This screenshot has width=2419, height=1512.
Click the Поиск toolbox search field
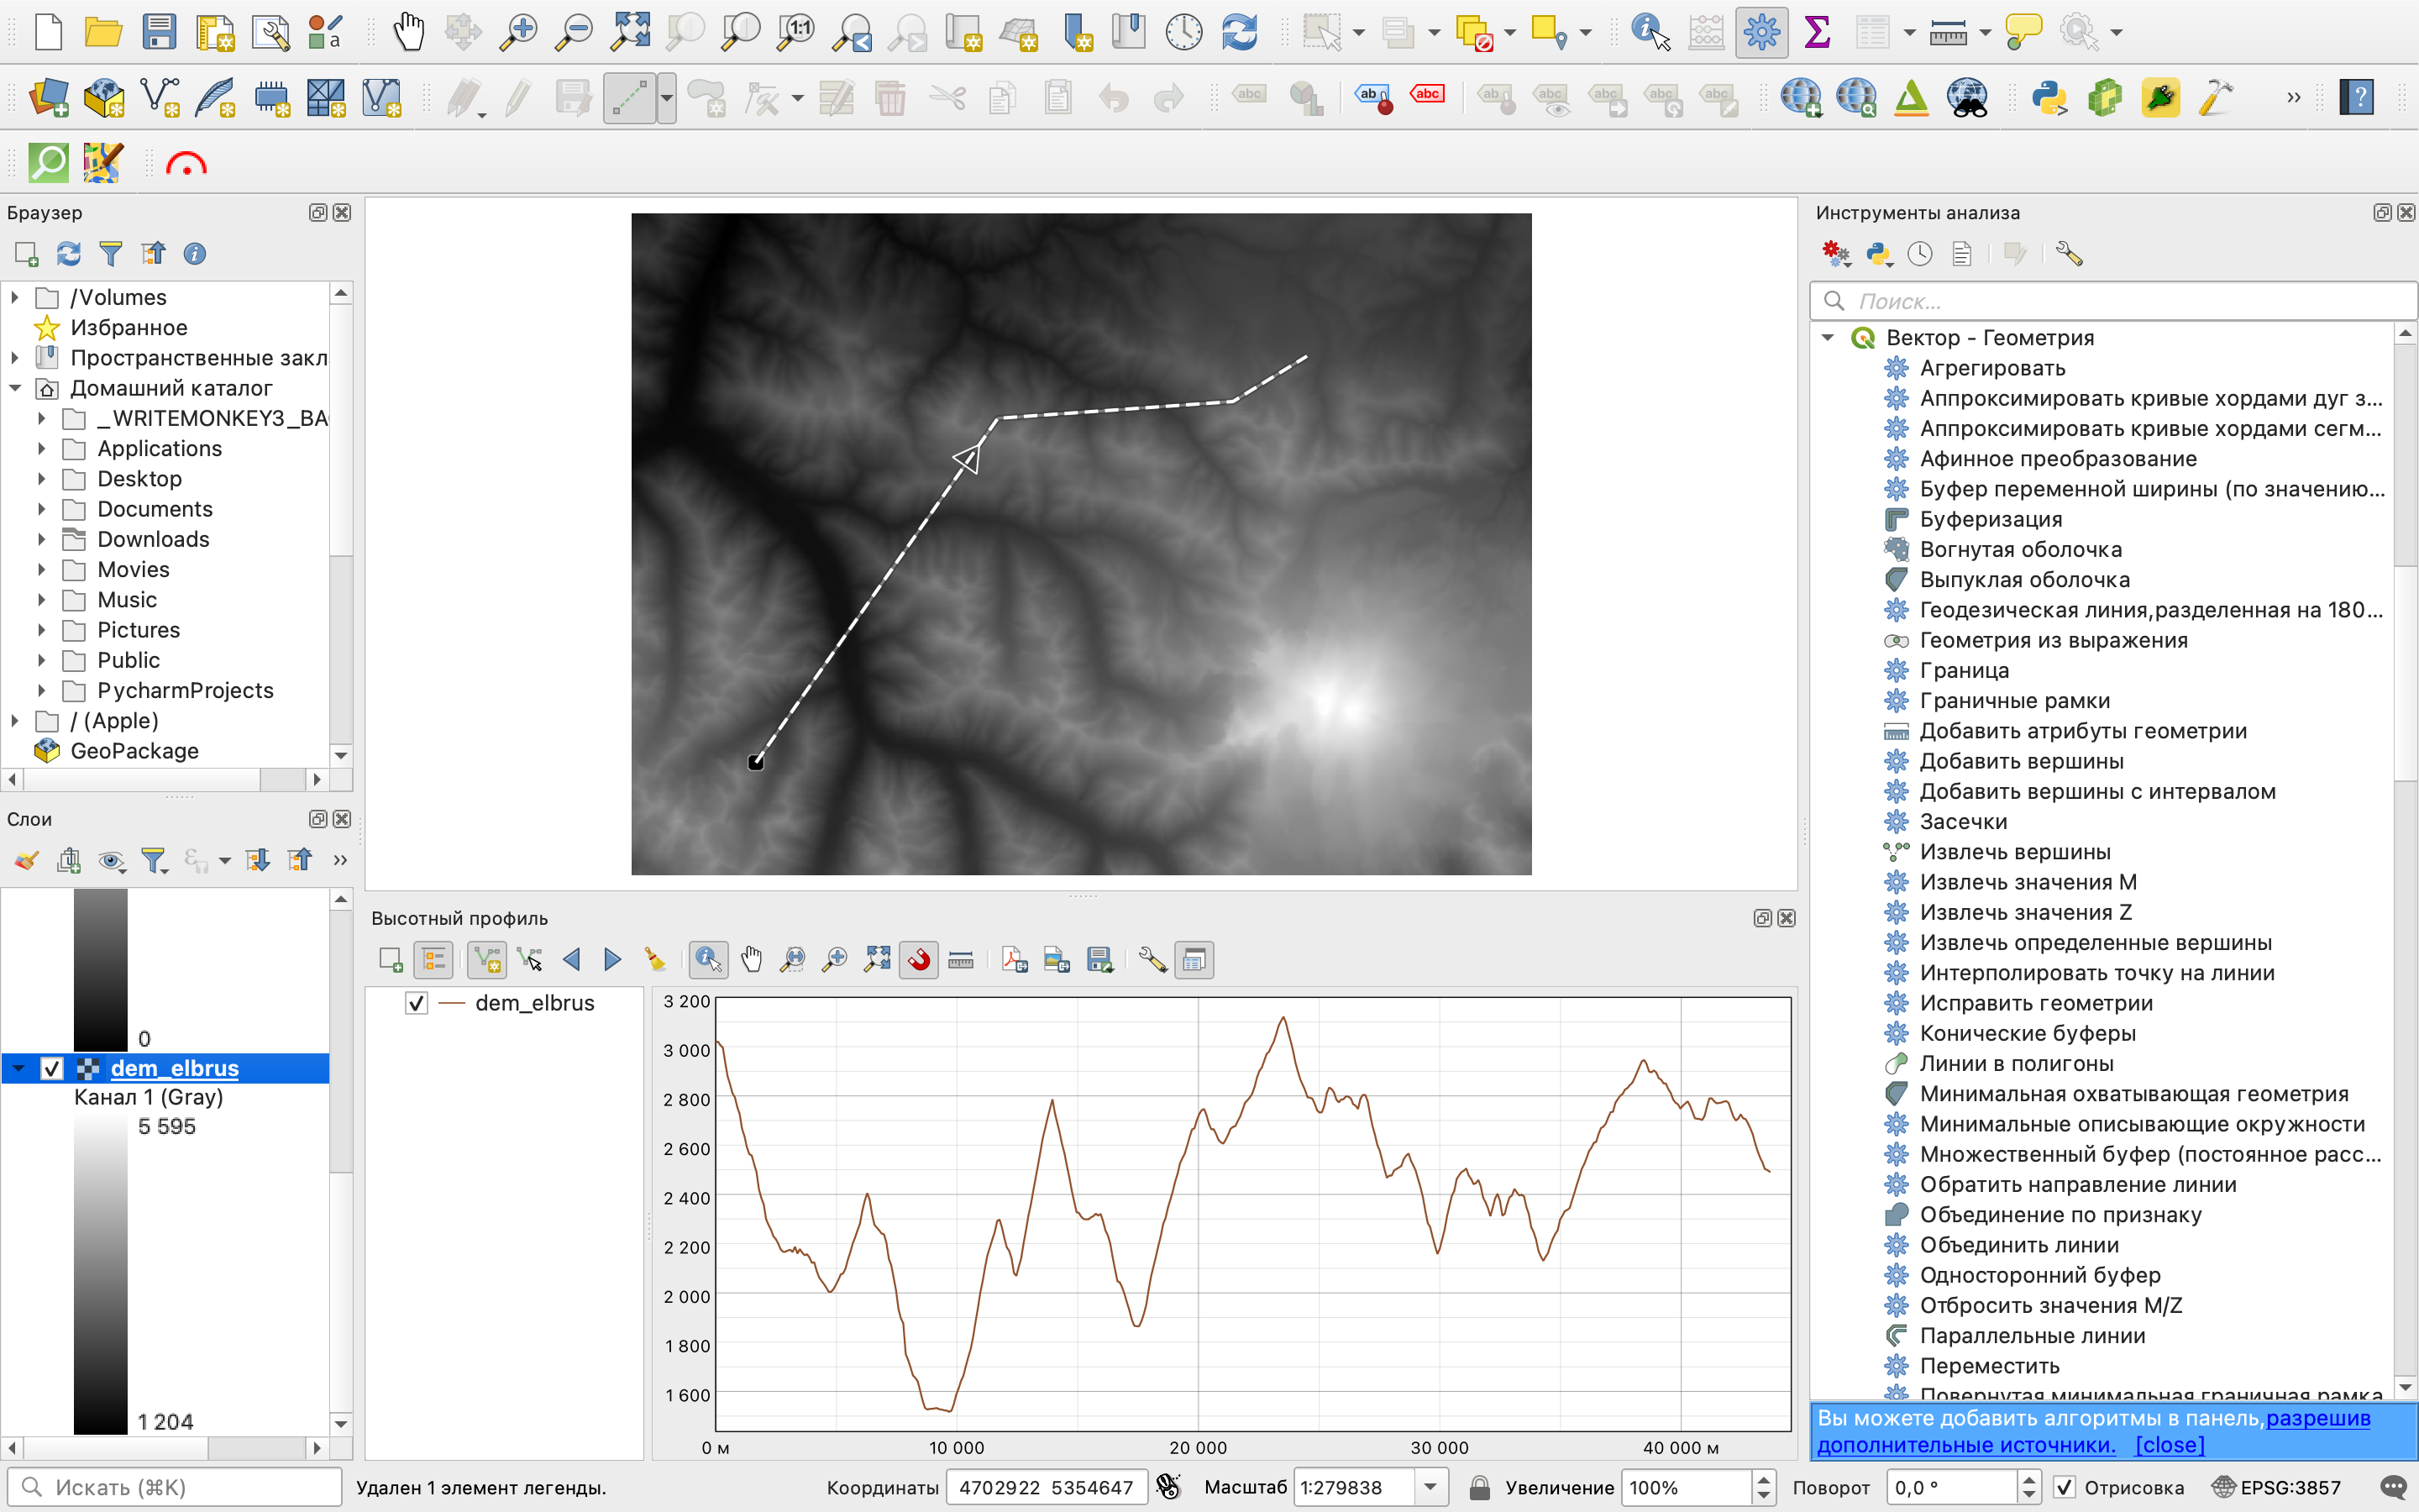pos(2112,301)
